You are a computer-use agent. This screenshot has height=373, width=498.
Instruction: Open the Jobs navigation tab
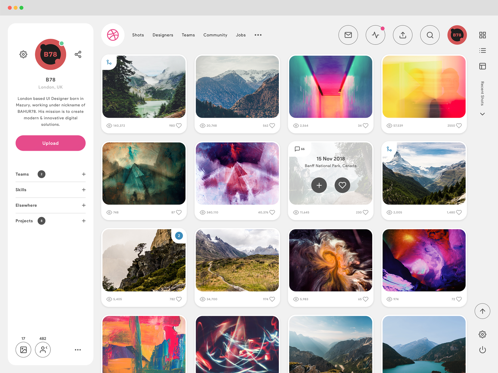coord(241,35)
